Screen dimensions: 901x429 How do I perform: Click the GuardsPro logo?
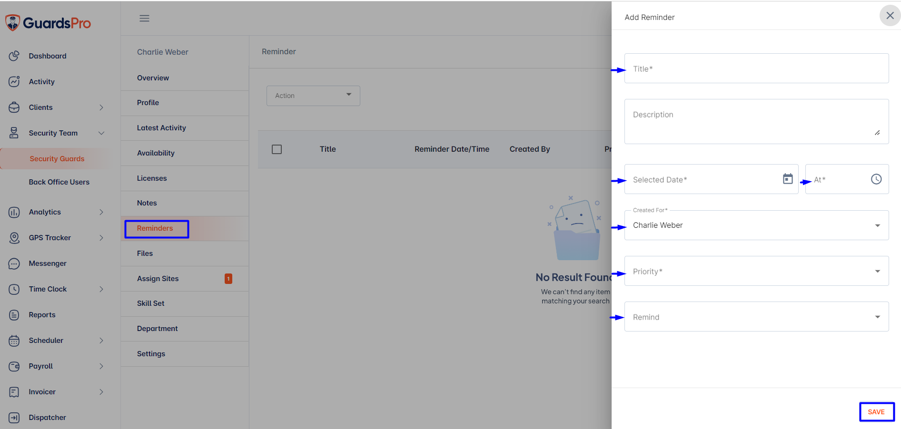pos(48,22)
